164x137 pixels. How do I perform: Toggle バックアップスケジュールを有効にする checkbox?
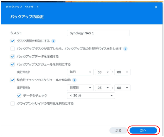click(x=13, y=64)
